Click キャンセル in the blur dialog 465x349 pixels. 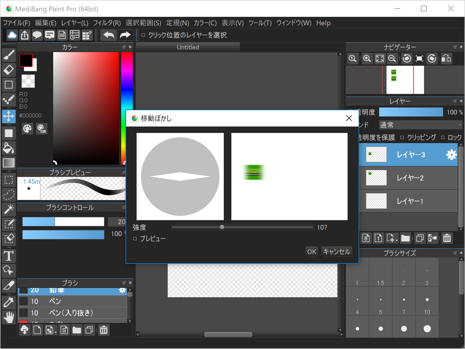pyautogui.click(x=337, y=252)
